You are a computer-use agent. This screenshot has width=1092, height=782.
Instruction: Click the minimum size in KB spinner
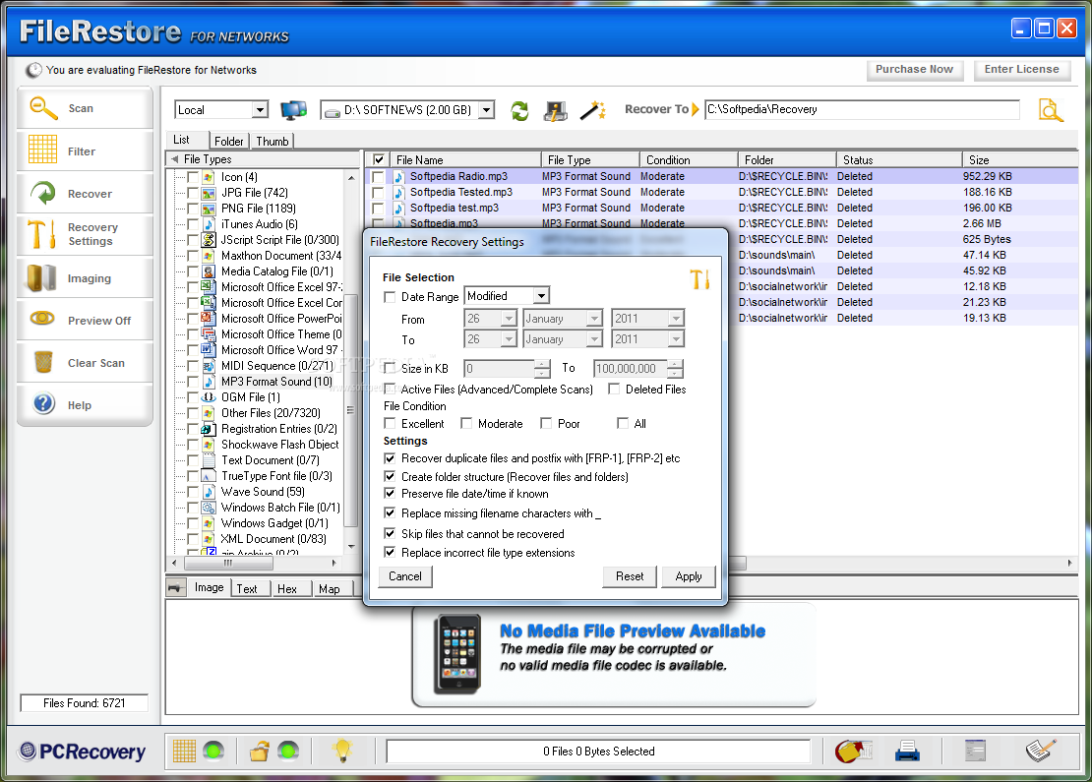(x=542, y=368)
